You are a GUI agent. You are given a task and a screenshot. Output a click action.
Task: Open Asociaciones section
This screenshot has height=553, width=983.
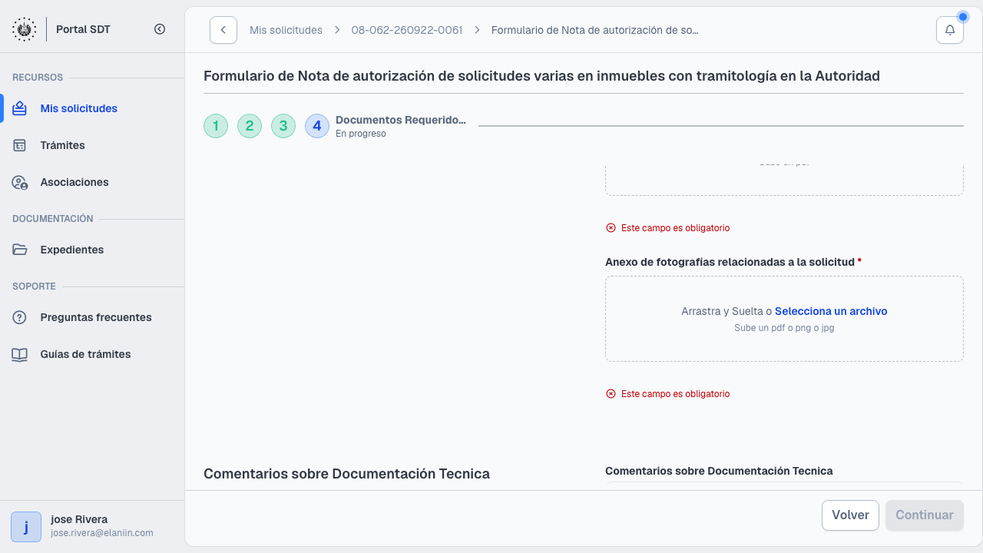tap(92, 182)
